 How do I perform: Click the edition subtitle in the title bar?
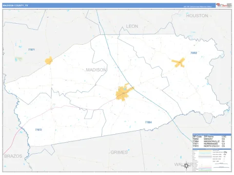(197, 7)
